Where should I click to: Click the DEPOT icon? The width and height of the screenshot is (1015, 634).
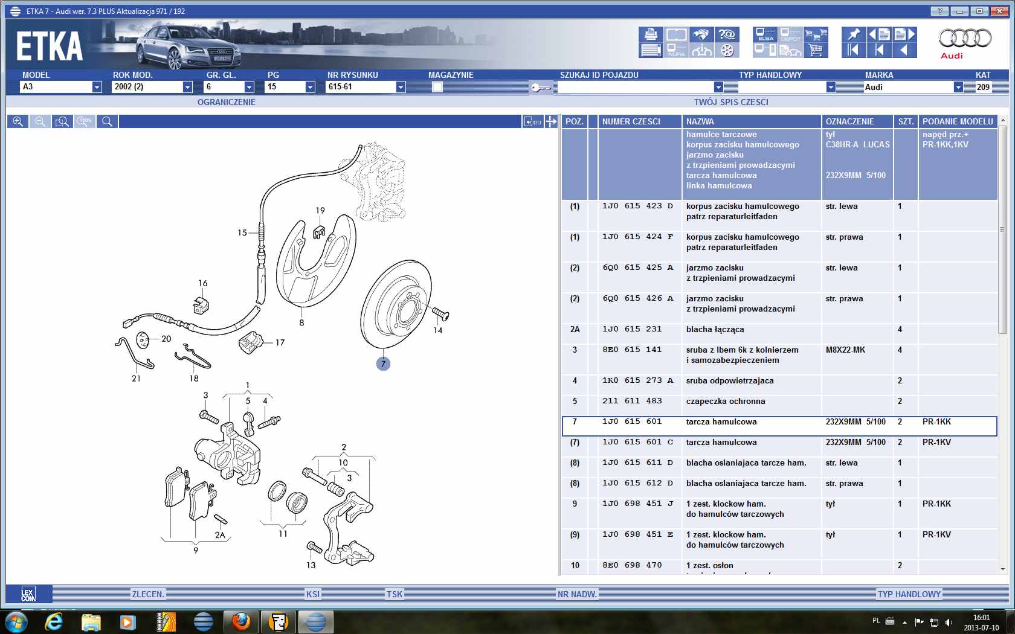click(790, 34)
